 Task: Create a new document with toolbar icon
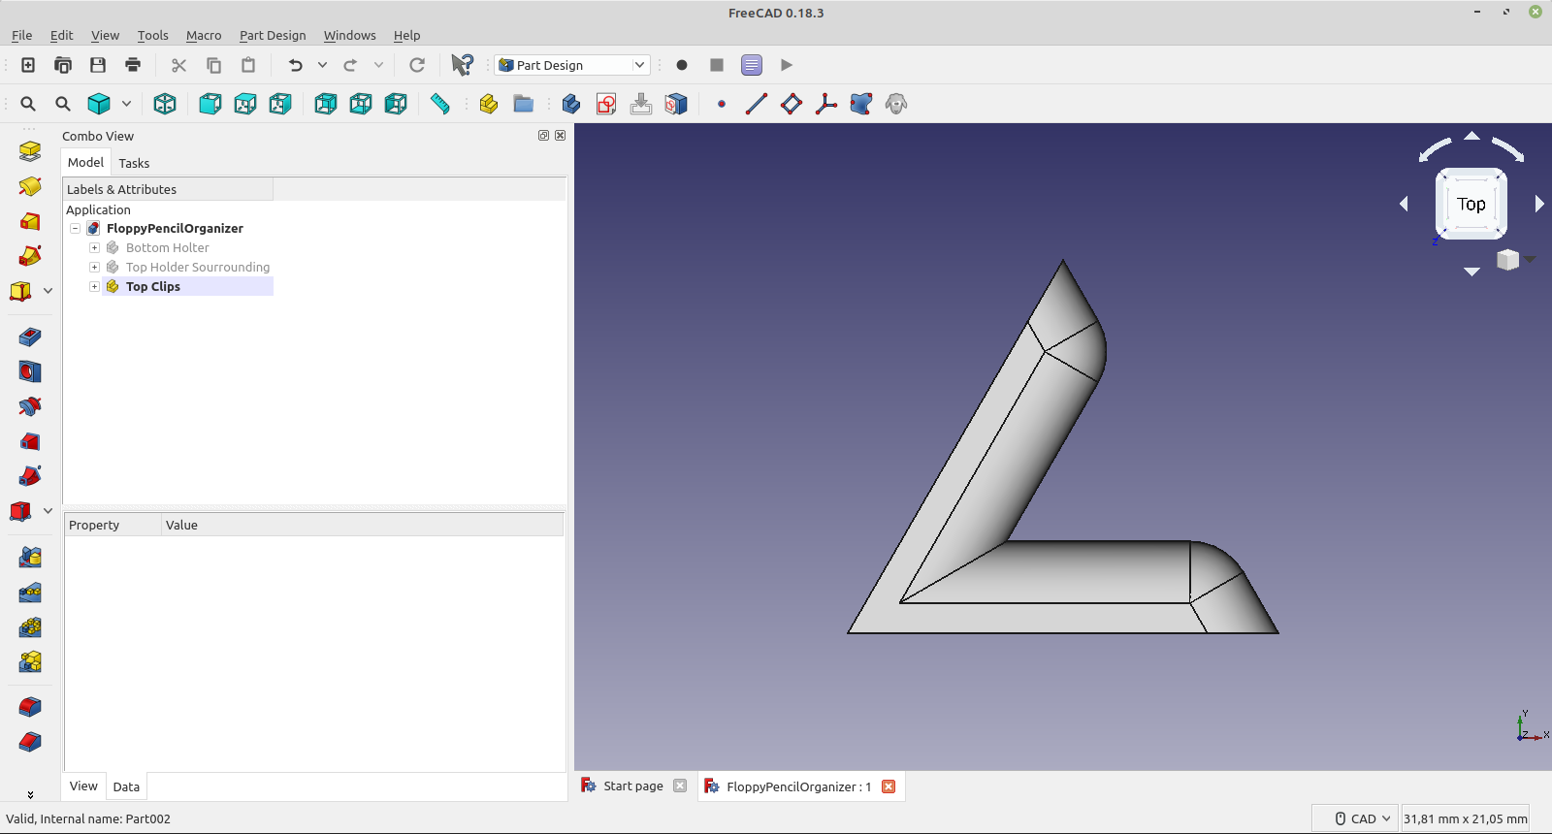pyautogui.click(x=28, y=65)
